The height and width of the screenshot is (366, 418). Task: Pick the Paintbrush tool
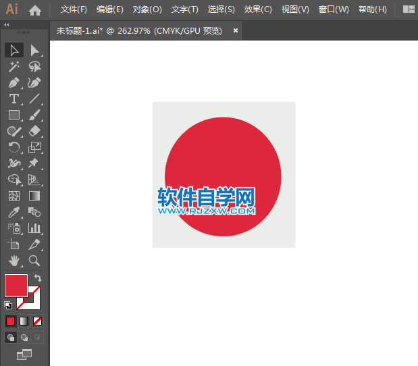click(34, 115)
